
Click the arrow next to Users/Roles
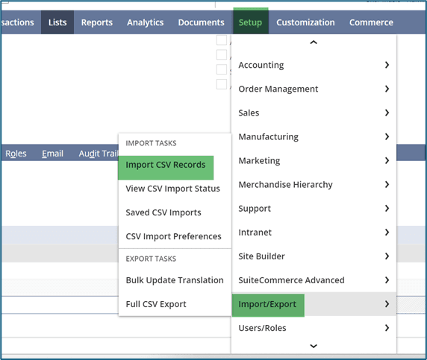tap(387, 328)
